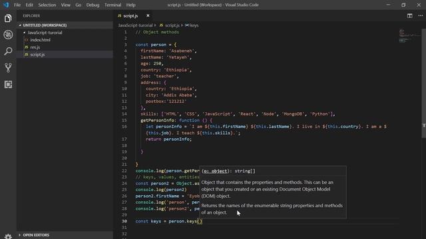Select script.js in the explorer tree
Image resolution: width=426 pixels, height=239 pixels.
tap(65, 54)
